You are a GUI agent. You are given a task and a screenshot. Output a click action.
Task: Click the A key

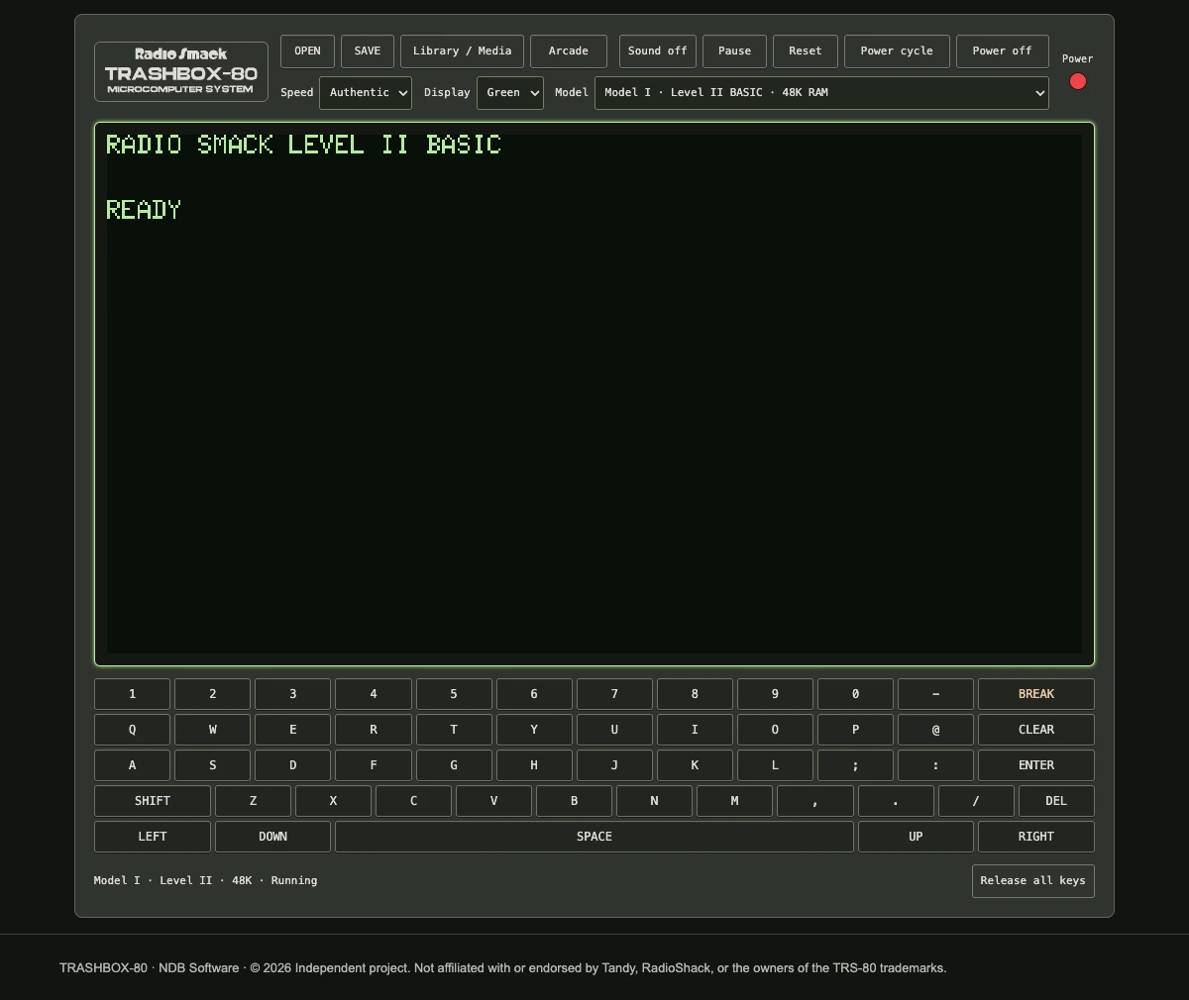point(132,765)
